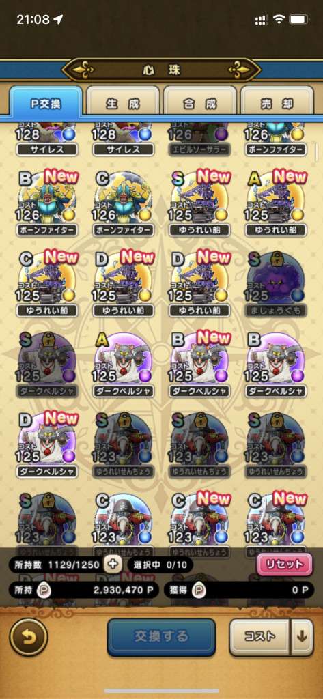This screenshot has width=323, height=699.
Task: Select the first C-rank New ゆうれい船 orb
Action: coord(47,283)
